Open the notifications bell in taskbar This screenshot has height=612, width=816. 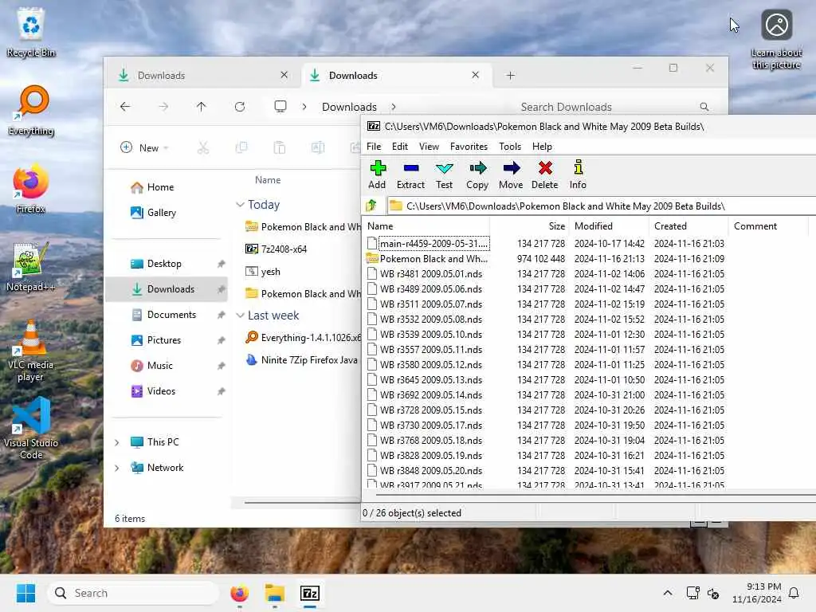pos(794,593)
